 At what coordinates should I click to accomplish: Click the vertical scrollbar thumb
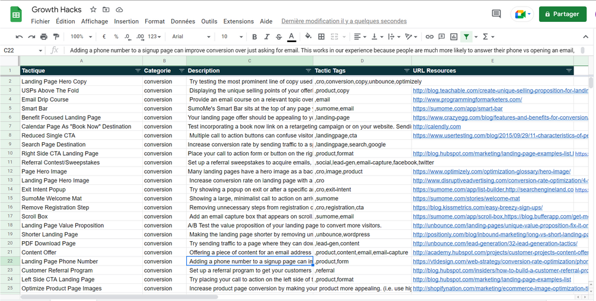point(591,82)
